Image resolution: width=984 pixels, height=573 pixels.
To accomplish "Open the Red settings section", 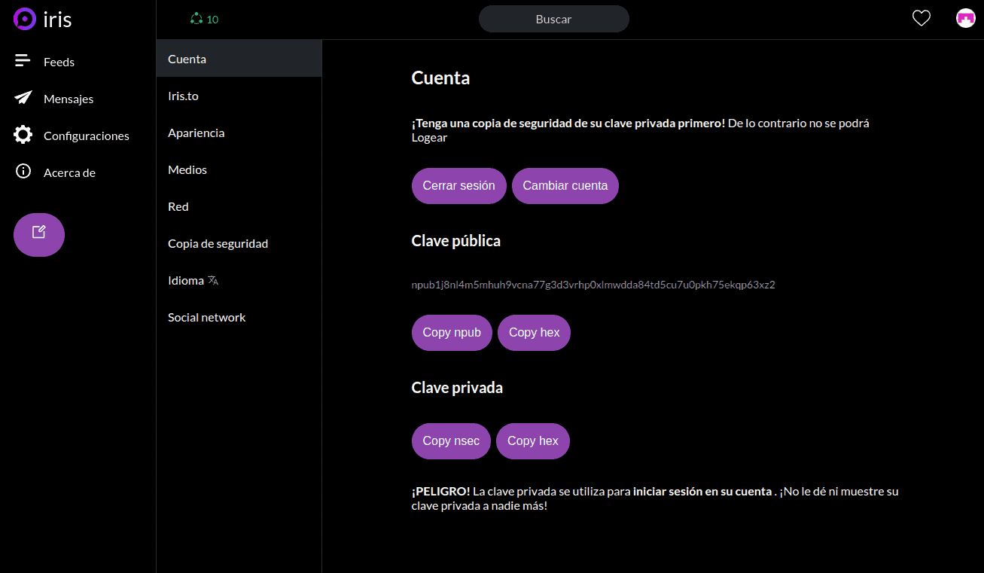I will click(239, 206).
